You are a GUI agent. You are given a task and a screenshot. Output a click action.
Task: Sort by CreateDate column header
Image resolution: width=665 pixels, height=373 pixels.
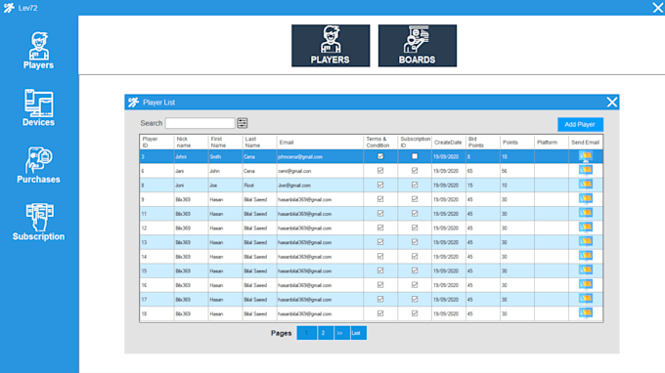click(x=449, y=143)
